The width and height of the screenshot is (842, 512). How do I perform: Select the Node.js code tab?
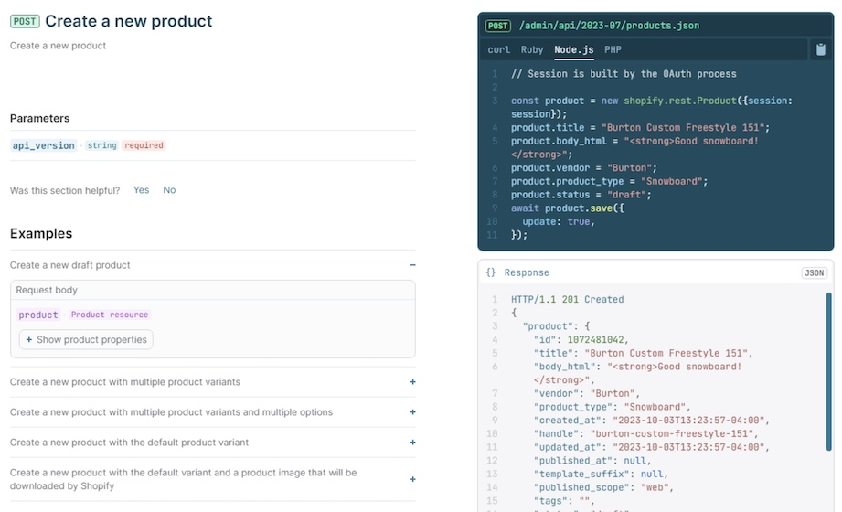pyautogui.click(x=573, y=49)
